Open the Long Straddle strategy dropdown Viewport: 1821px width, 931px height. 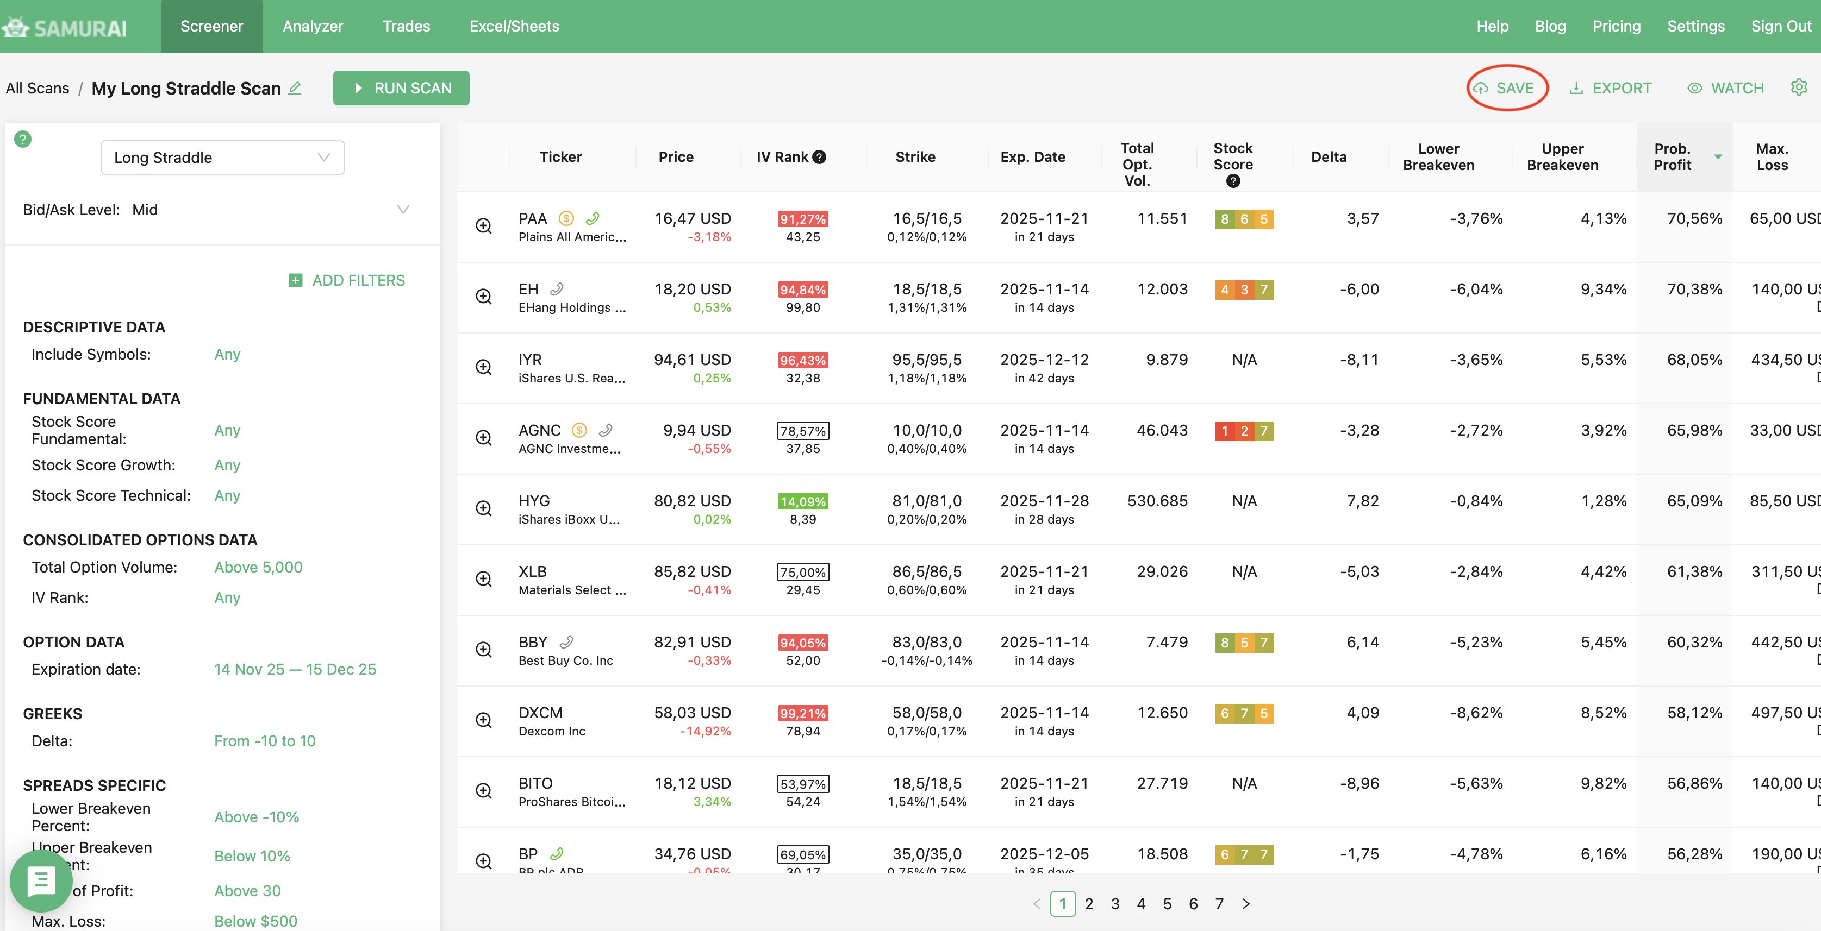222,158
